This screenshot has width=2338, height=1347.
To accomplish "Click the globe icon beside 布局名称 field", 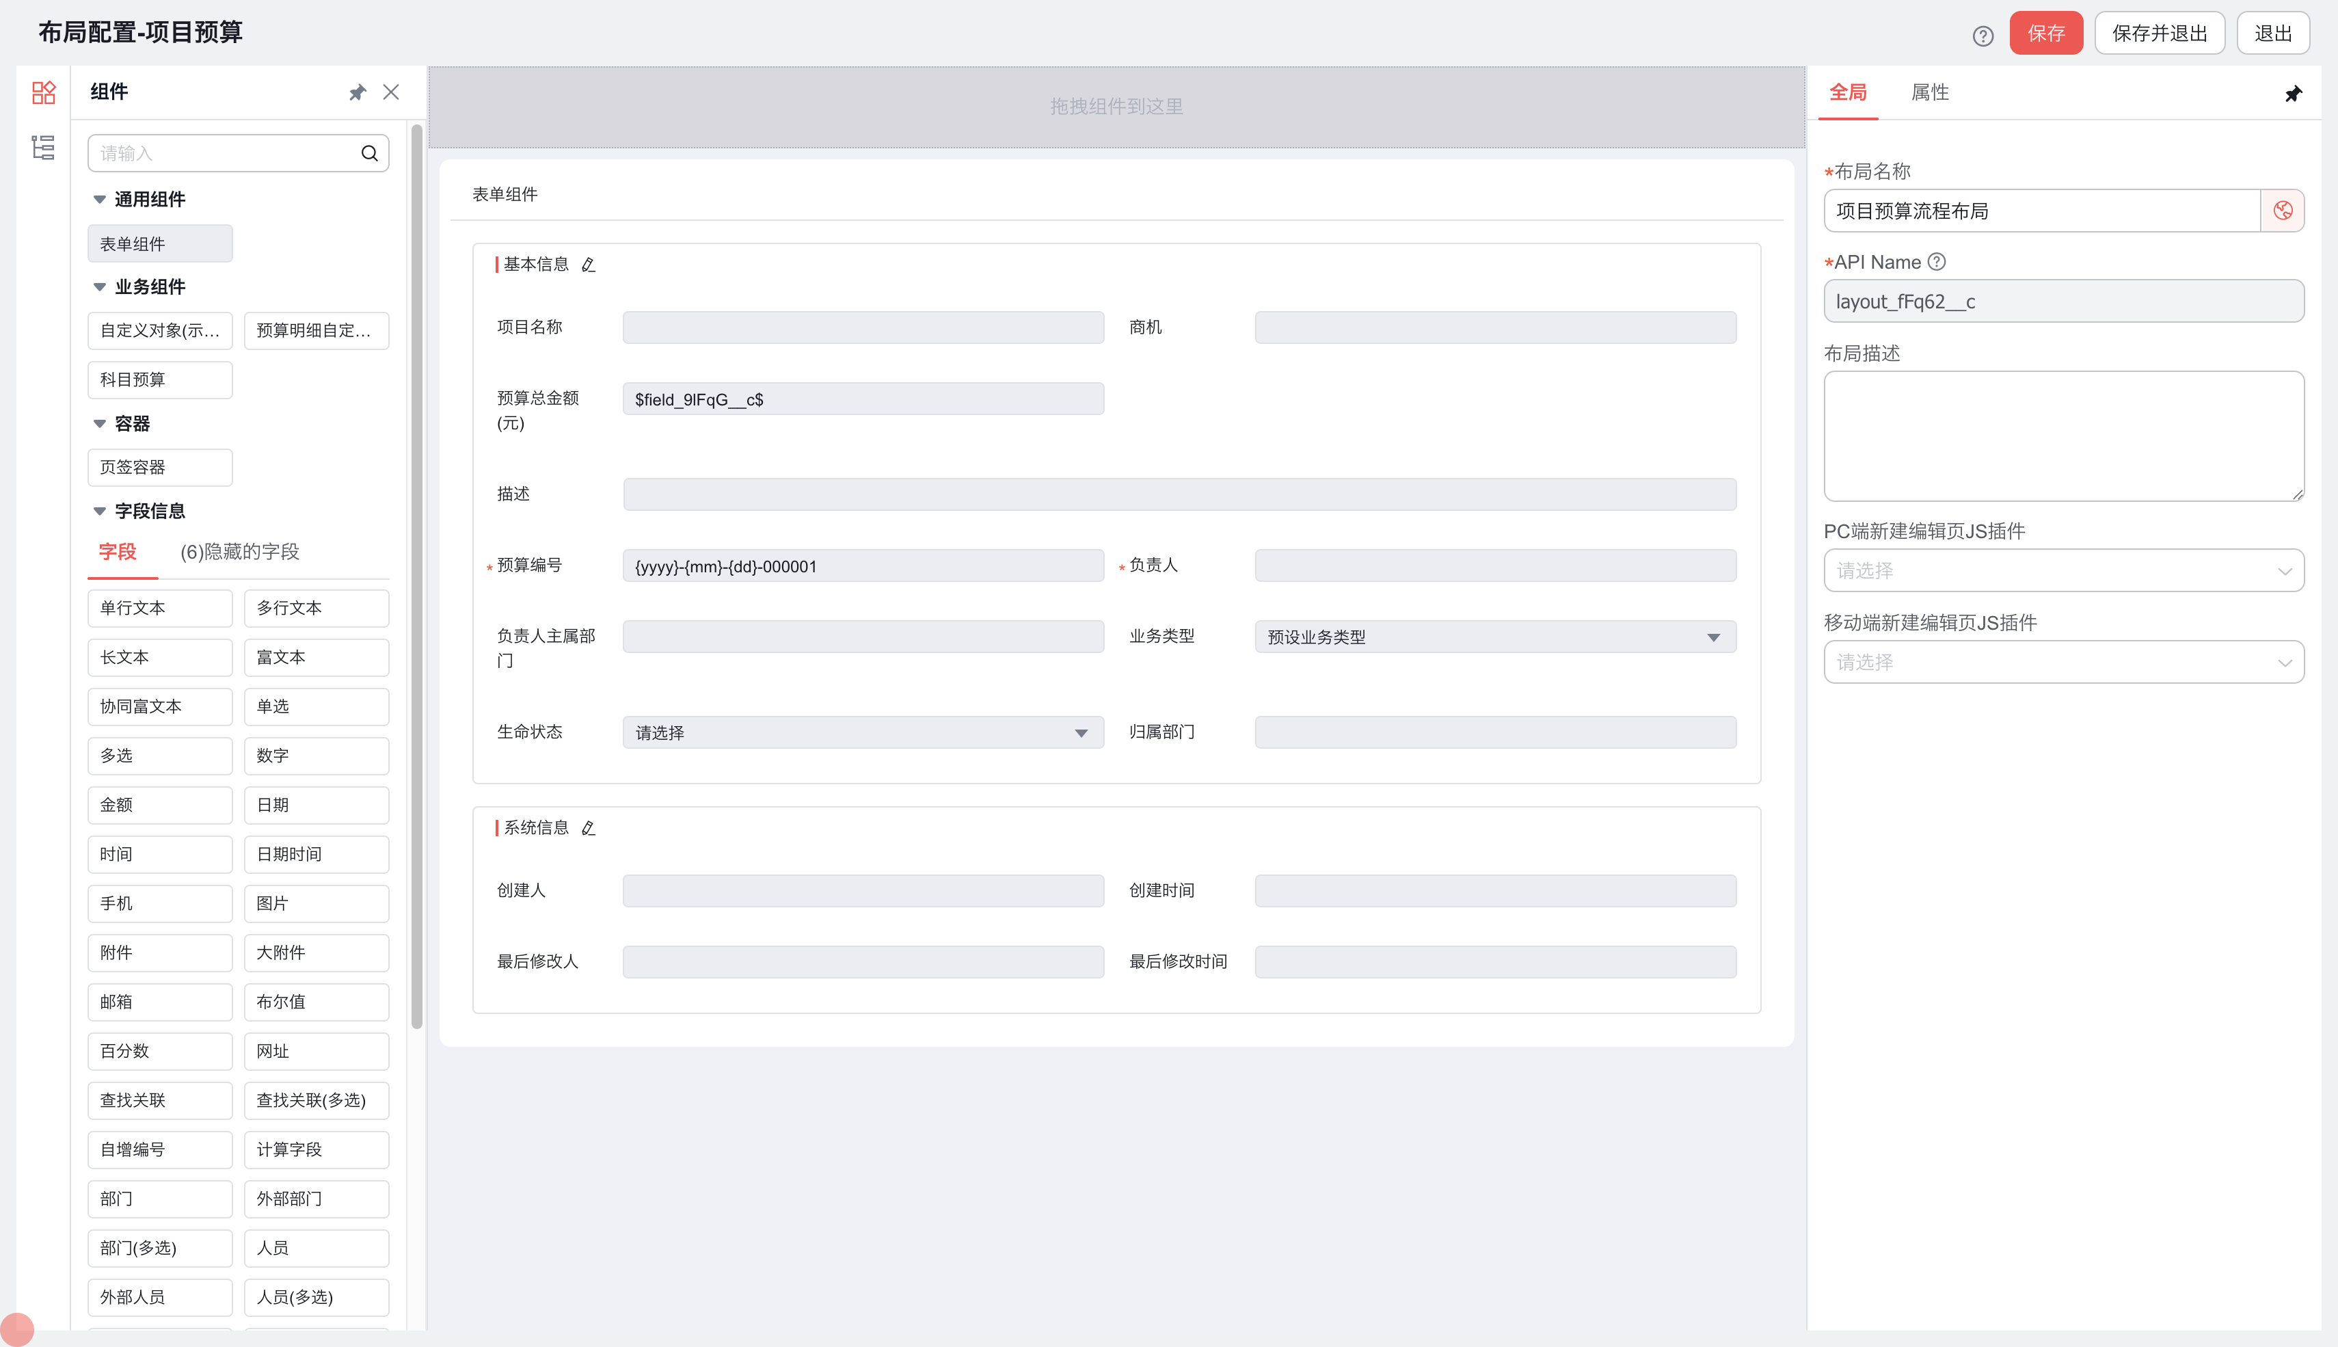I will point(2283,211).
